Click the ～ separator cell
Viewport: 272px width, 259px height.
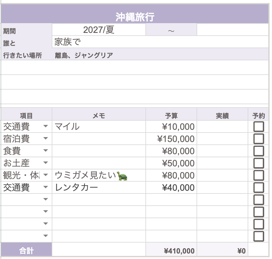[171, 30]
